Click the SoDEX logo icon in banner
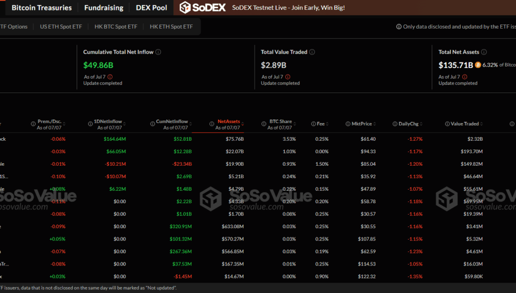Image resolution: width=516 pixels, height=293 pixels. [x=185, y=8]
